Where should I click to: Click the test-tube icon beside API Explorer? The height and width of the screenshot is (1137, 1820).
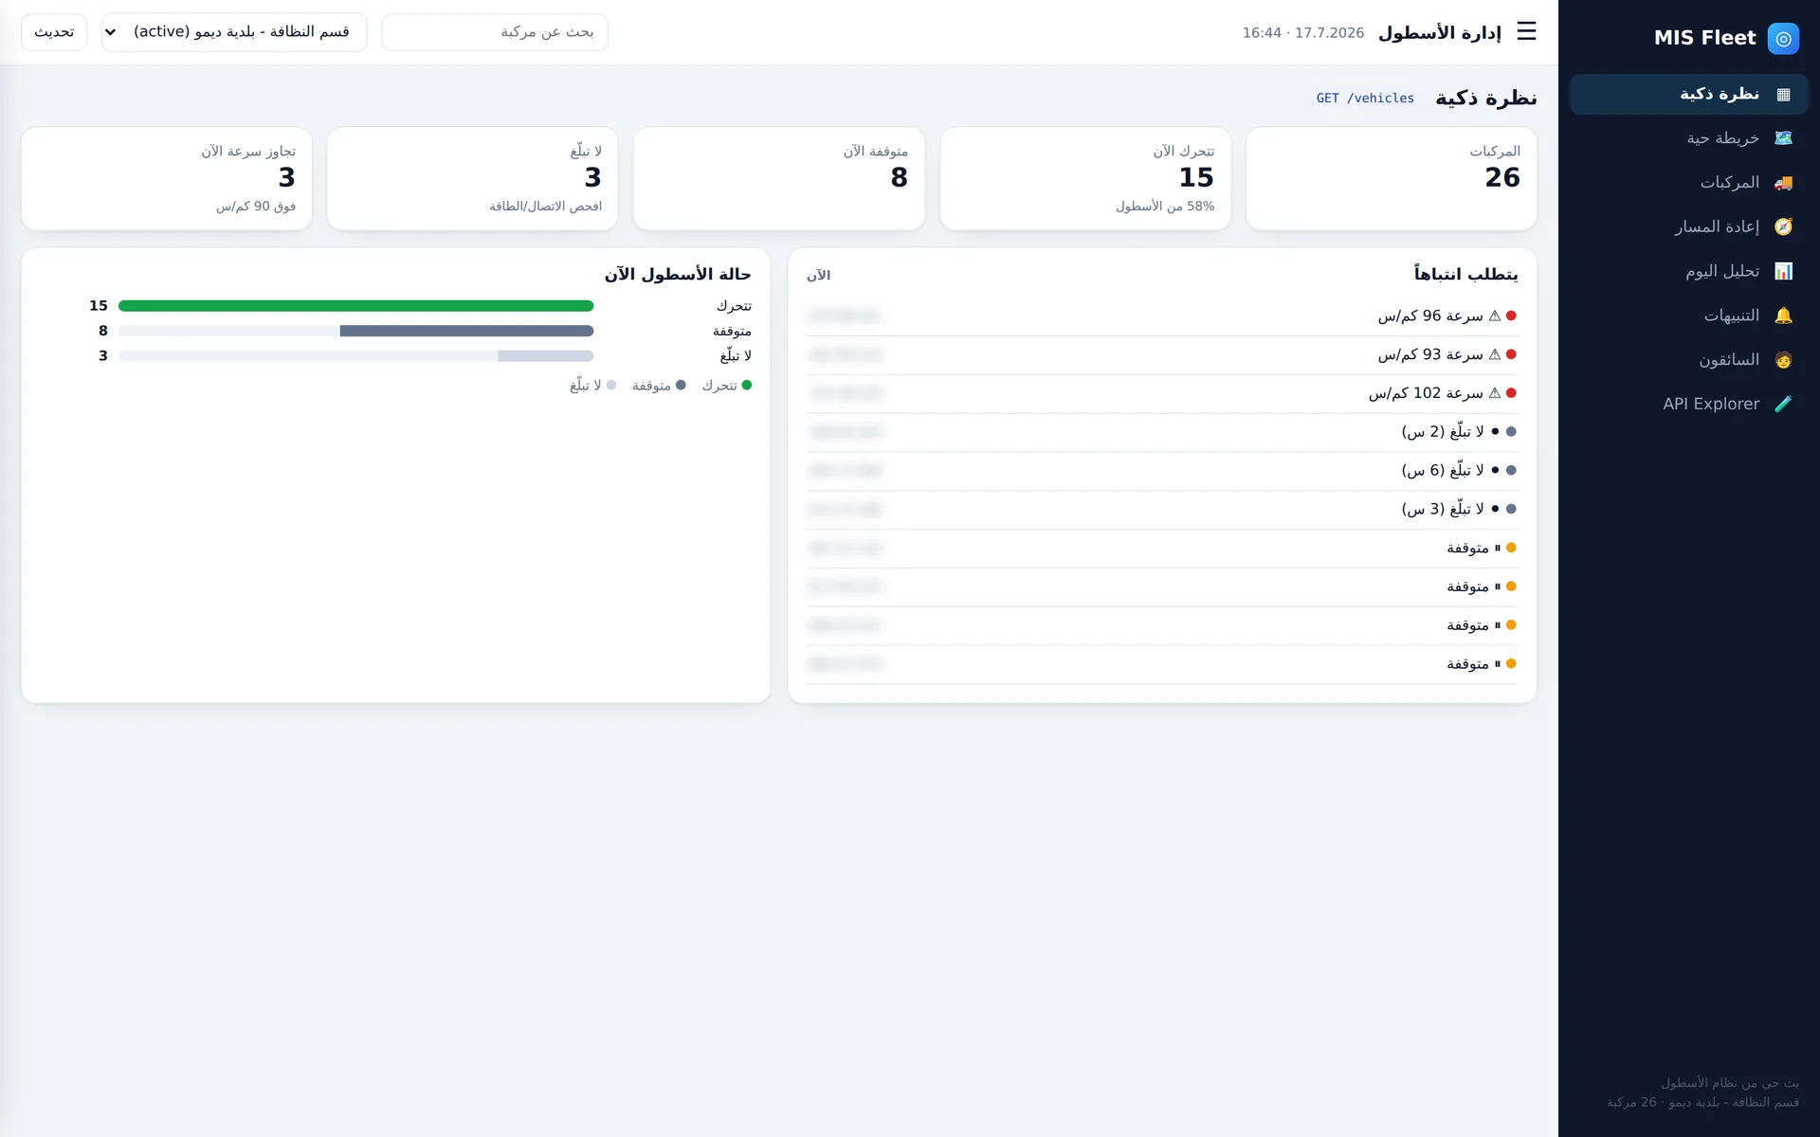tap(1783, 404)
